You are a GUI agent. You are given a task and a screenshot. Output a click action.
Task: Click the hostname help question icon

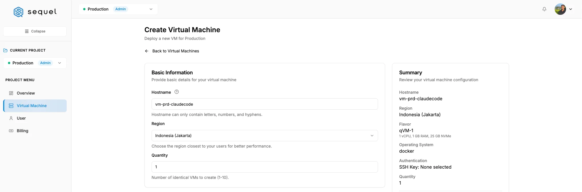177,92
